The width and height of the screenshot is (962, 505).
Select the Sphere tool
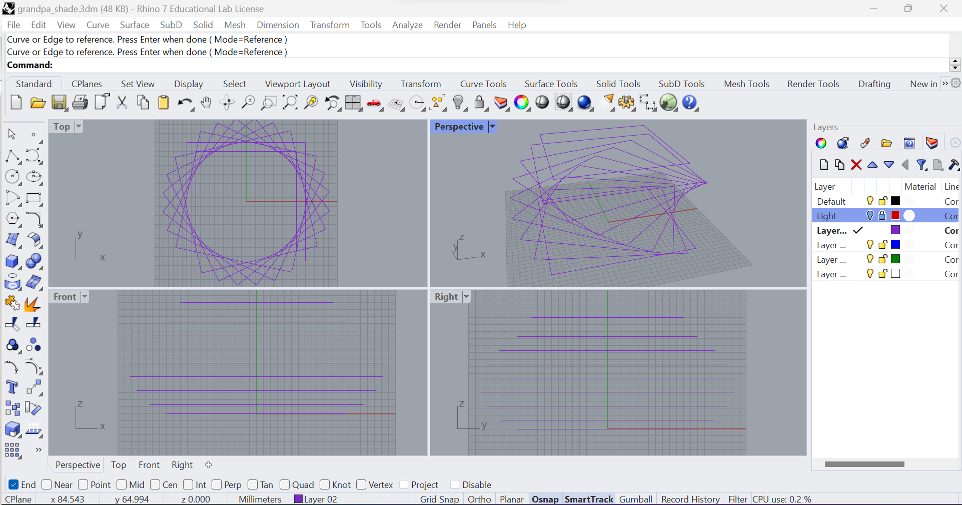coord(34,262)
